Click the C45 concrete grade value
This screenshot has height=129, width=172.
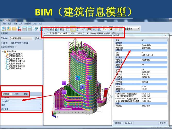point(143,70)
